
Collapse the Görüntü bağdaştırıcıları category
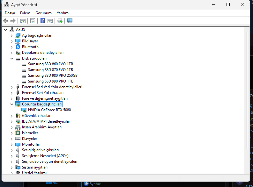(x=11, y=104)
